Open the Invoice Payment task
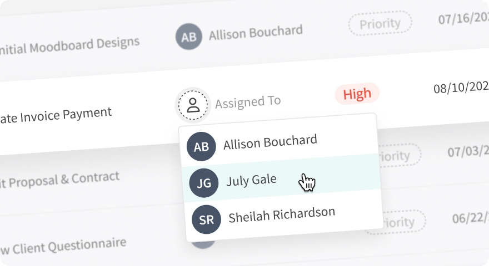 (56, 115)
